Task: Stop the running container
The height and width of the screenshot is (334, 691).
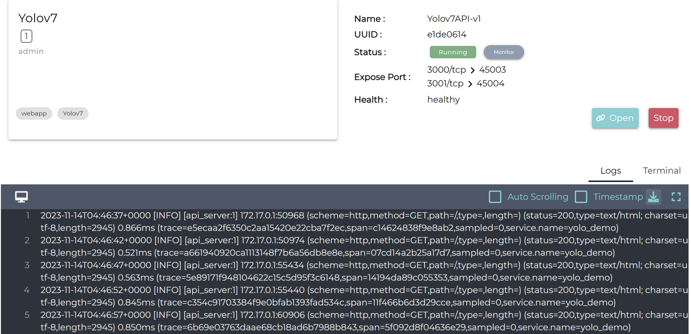Action: point(663,118)
